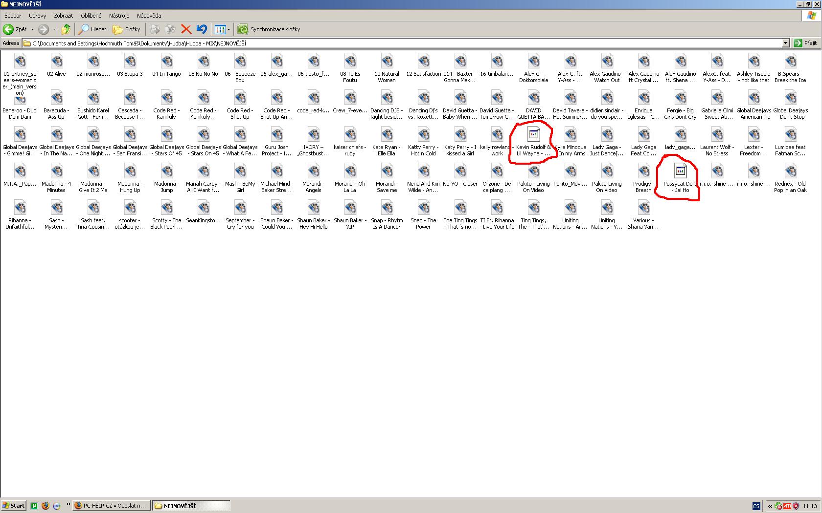Click the 11:13 taskbar clock
The width and height of the screenshot is (822, 513).
[810, 506]
